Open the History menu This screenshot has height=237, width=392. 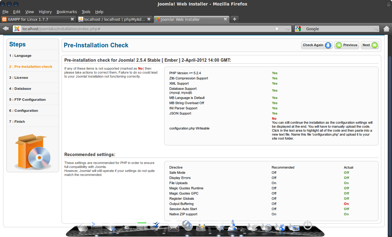click(45, 12)
